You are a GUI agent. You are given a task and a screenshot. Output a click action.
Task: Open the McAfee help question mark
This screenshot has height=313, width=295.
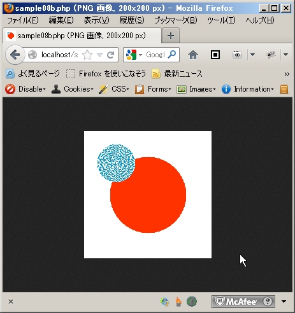click(x=268, y=301)
